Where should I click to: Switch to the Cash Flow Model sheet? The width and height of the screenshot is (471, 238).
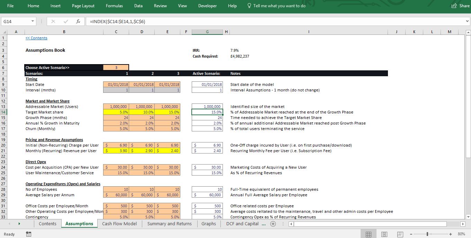click(x=119, y=224)
